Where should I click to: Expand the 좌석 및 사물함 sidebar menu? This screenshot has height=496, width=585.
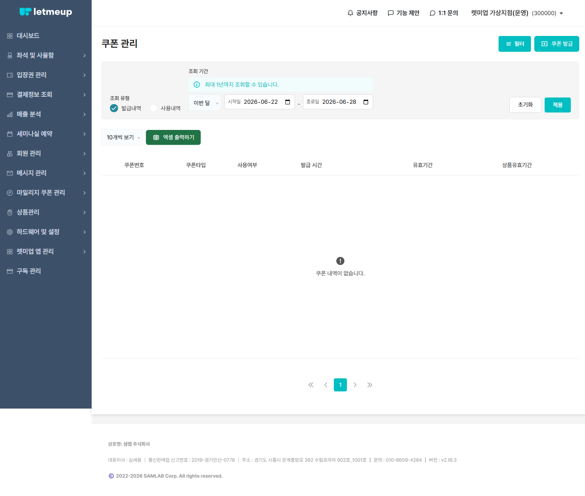[x=46, y=55]
